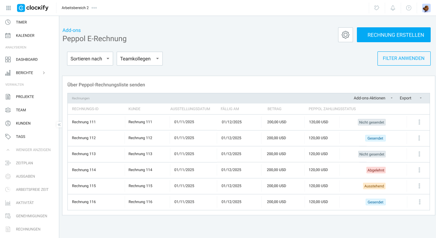
Task: Select Rechnung 113 ID cell
Action: coord(84,154)
